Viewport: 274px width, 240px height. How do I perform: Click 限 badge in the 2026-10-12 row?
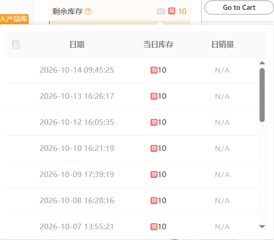pyautogui.click(x=154, y=123)
